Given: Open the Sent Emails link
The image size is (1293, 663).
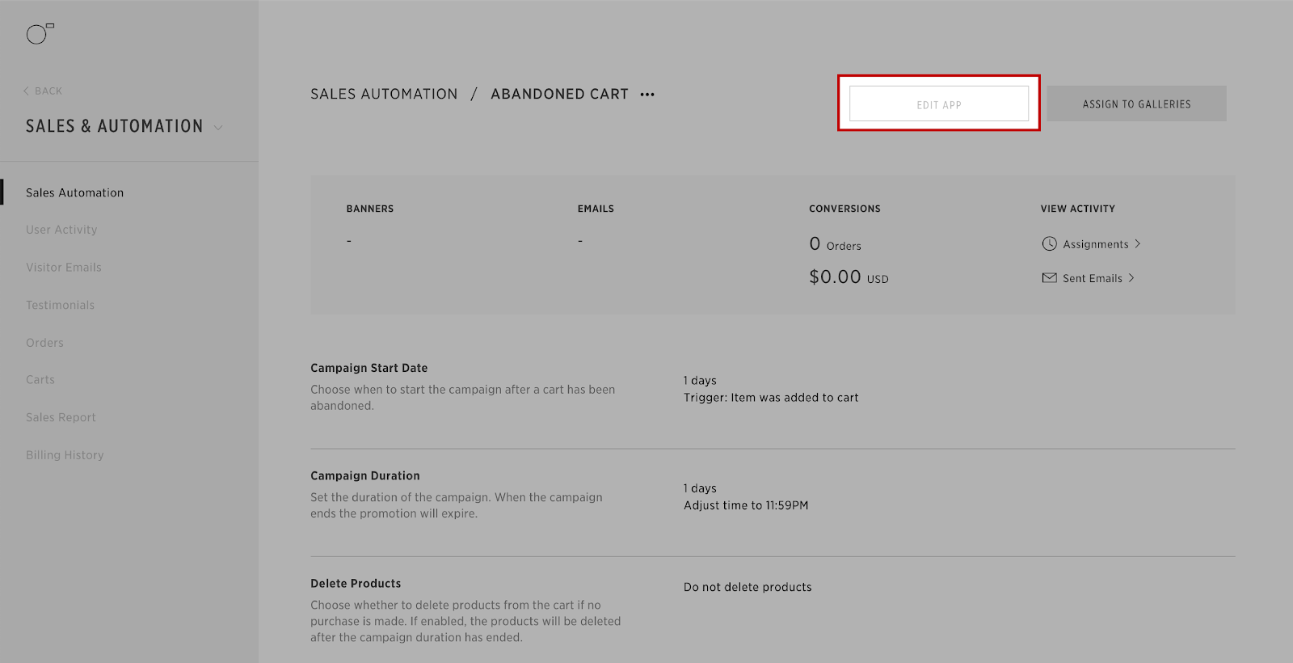Looking at the screenshot, I should click(x=1093, y=278).
